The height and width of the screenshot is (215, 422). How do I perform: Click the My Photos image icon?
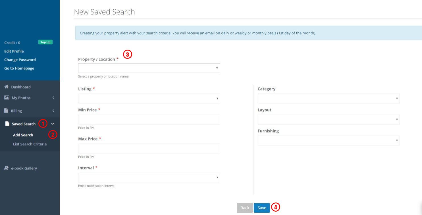(x=7, y=98)
